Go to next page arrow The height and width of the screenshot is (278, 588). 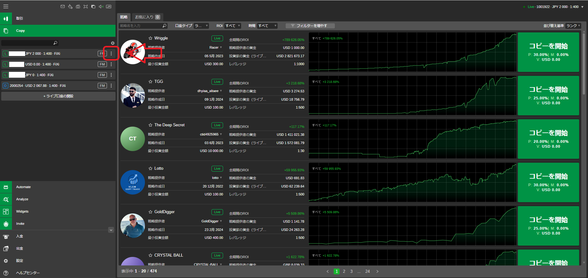pyautogui.click(x=377, y=271)
